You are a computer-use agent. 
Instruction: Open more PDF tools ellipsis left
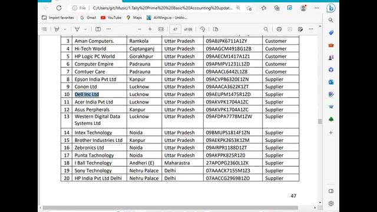(x=108, y=29)
